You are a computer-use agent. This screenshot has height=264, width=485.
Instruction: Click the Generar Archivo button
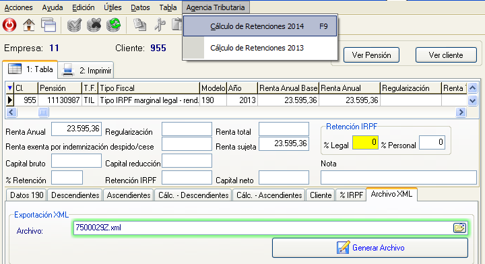click(x=370, y=248)
